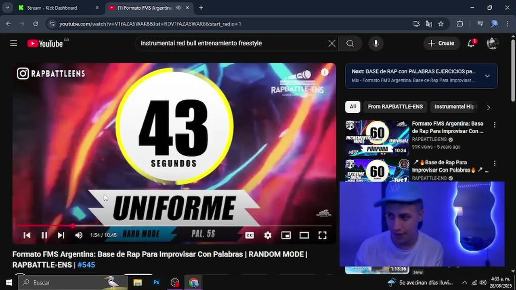Bookmark this page with the star
This screenshot has height=290, width=516.
441,24
